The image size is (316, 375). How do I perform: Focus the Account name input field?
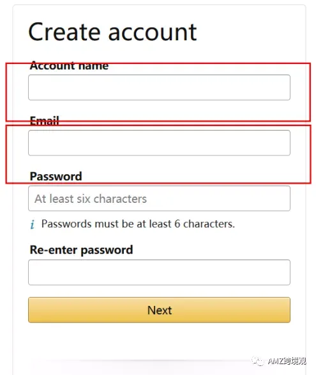click(x=159, y=87)
